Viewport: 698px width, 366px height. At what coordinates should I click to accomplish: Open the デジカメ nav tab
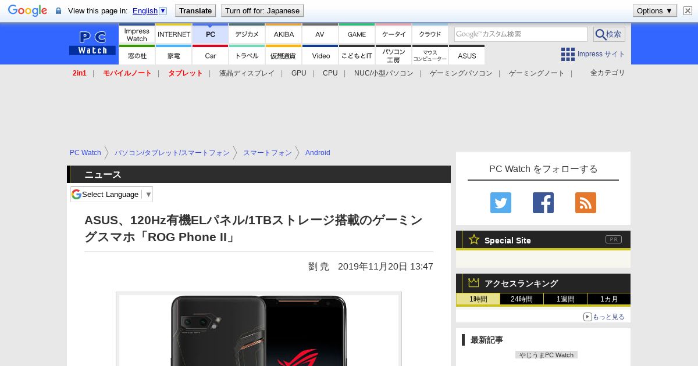[x=247, y=34]
